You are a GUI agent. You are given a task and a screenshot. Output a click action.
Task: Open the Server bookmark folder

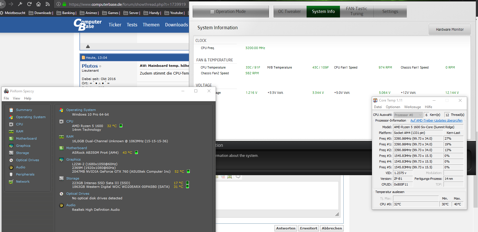132,13
